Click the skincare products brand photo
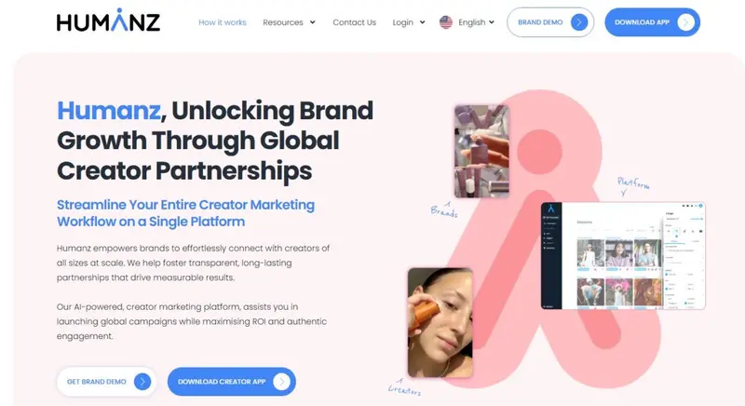 (481, 151)
